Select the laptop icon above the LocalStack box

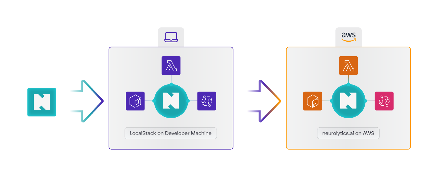171,37
